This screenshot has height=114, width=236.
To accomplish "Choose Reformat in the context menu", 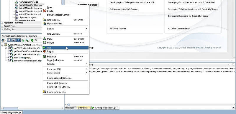I will tap(65, 56).
